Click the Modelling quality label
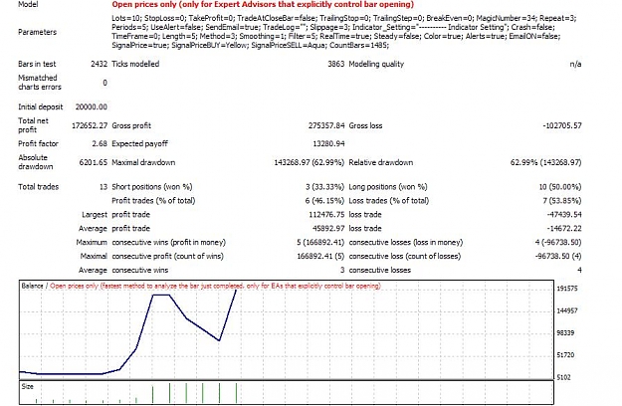 point(376,65)
